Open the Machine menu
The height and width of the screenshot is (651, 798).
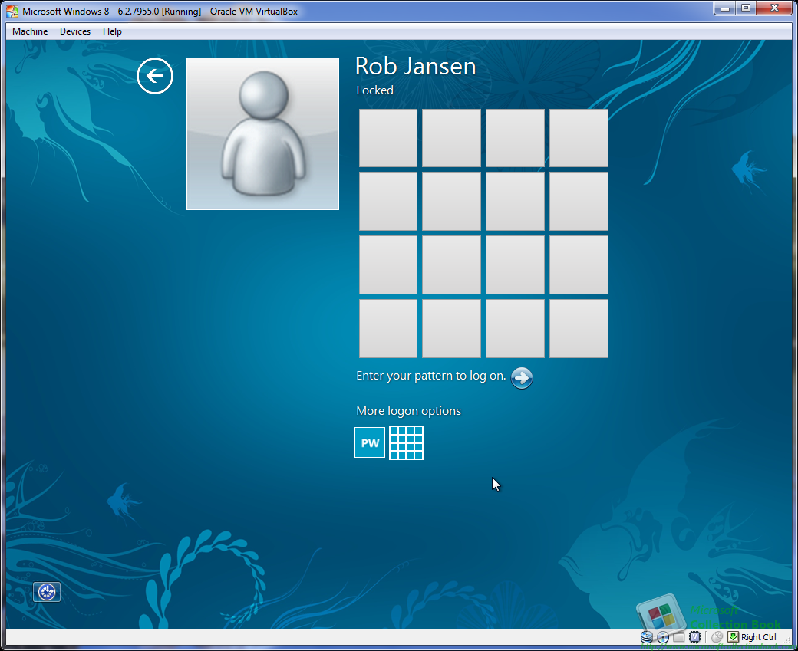(30, 31)
